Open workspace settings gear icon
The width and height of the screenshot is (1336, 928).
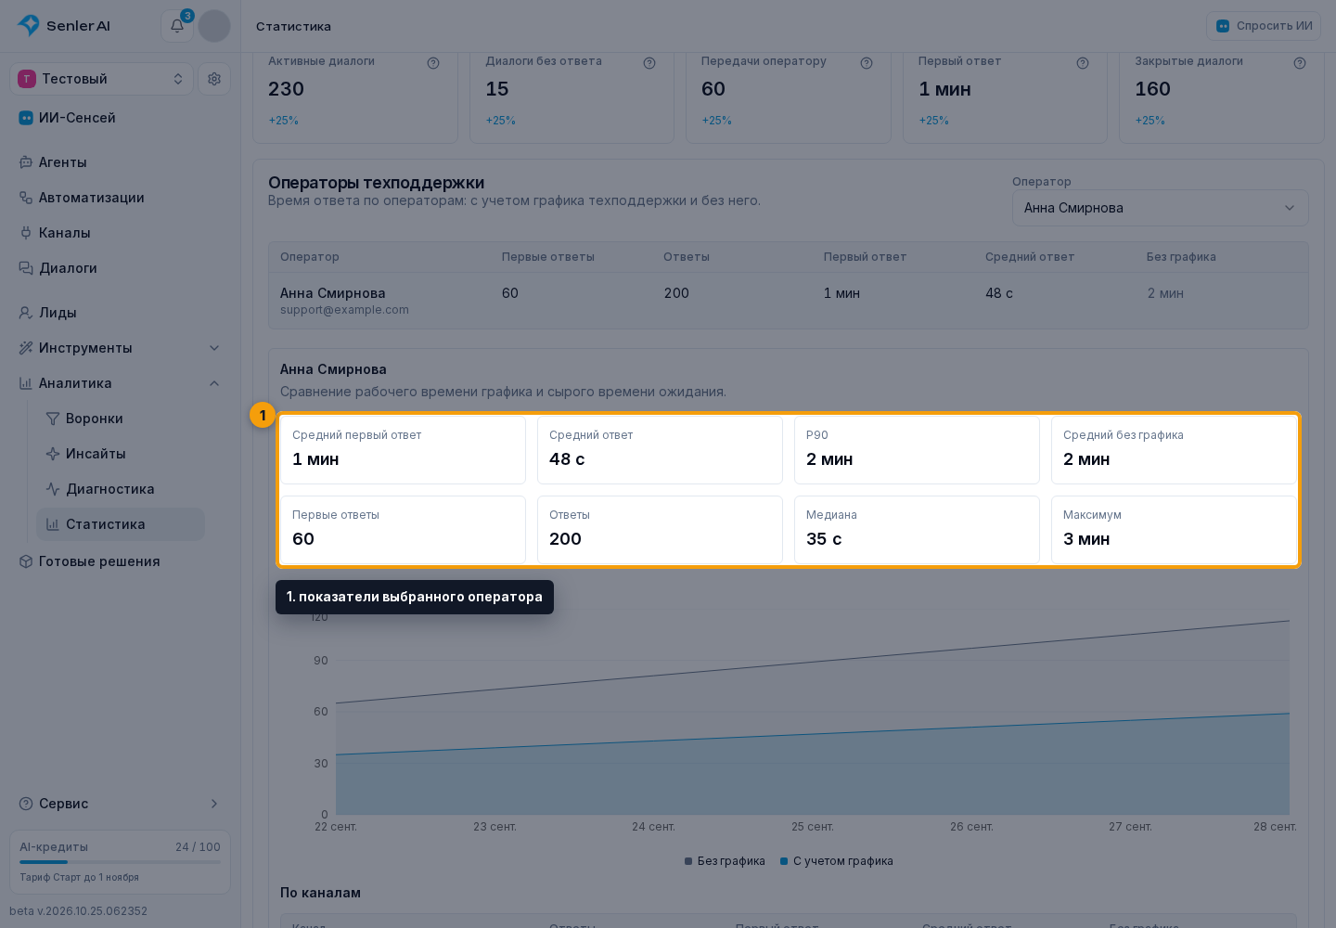214,79
